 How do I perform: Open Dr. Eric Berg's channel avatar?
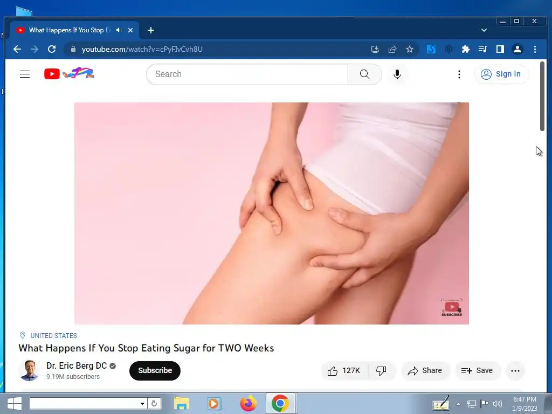pos(29,370)
